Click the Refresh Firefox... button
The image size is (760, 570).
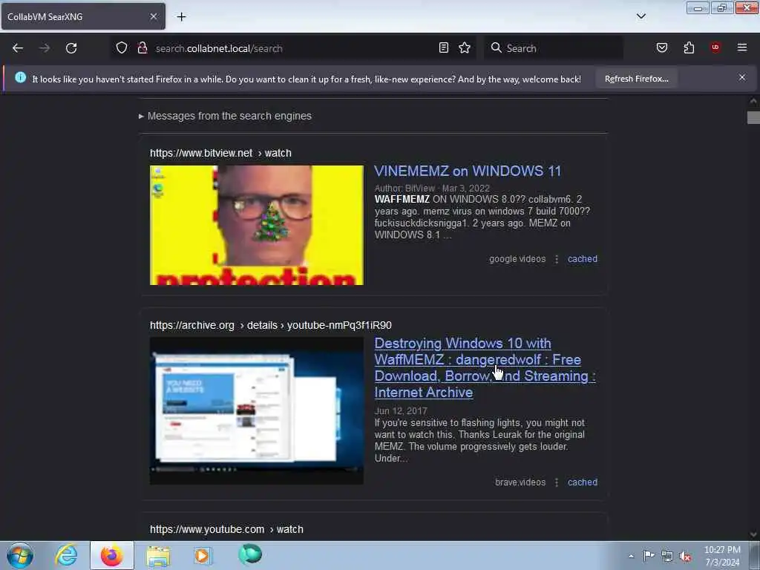(636, 79)
